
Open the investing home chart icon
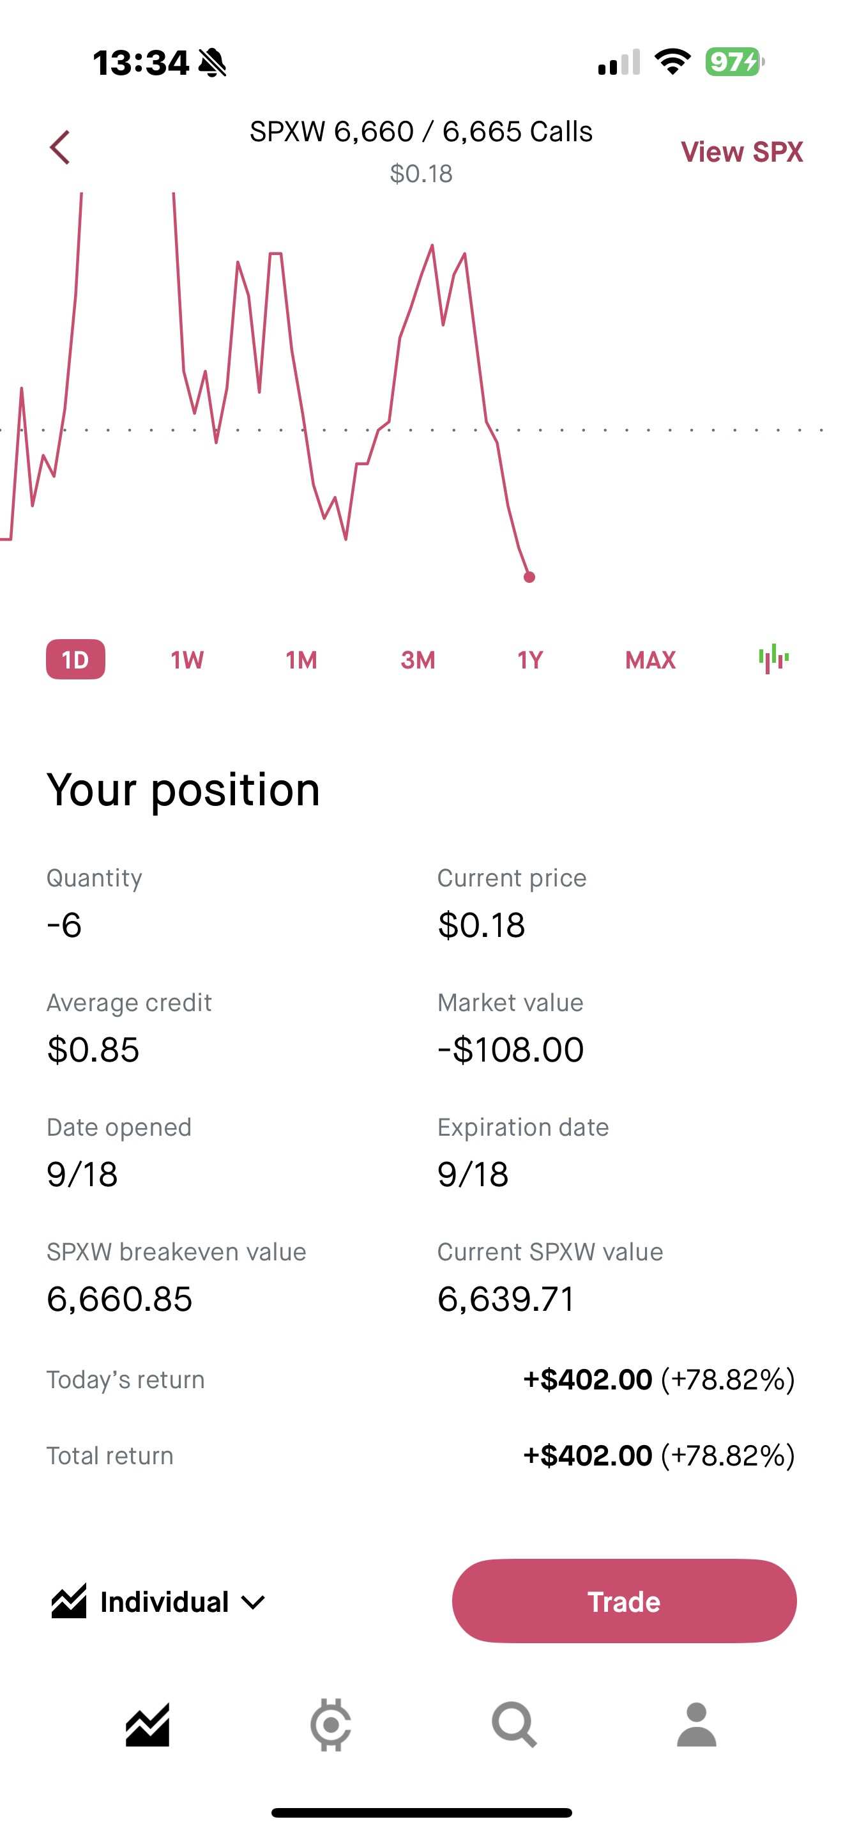[148, 1724]
